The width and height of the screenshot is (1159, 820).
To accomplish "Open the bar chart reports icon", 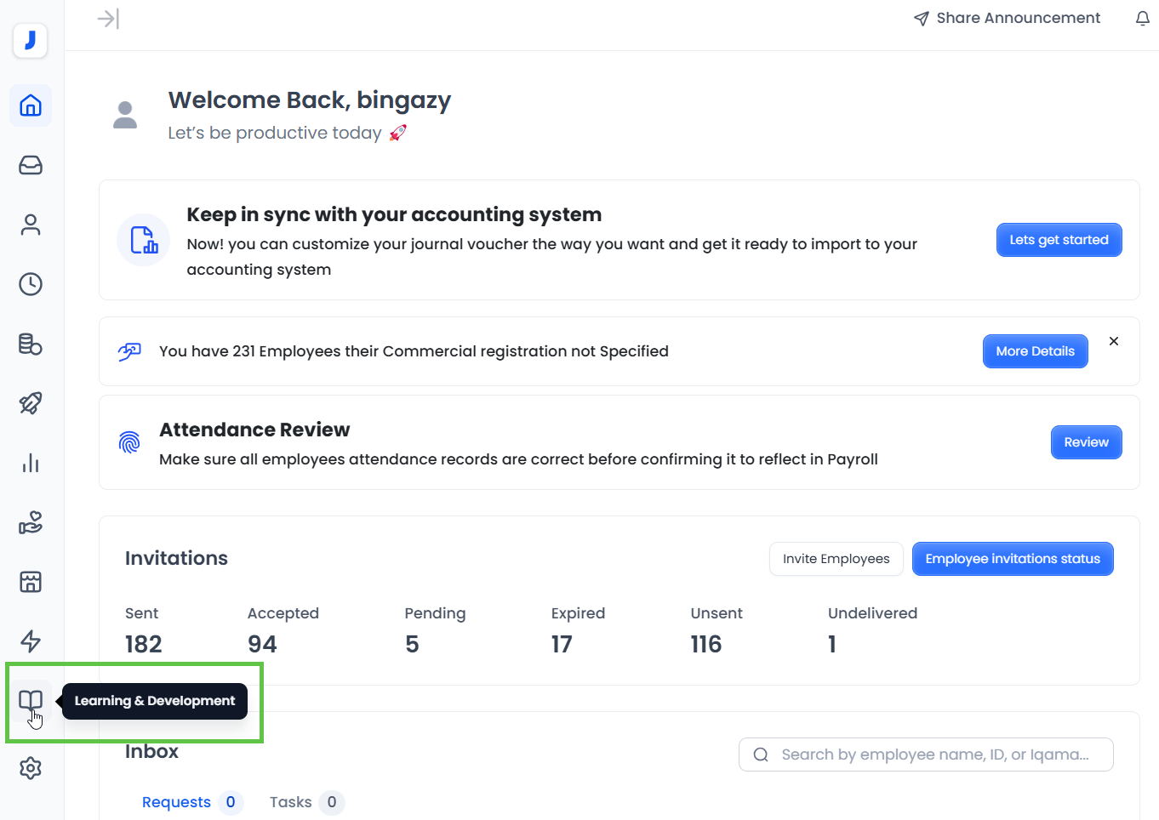I will point(31,463).
